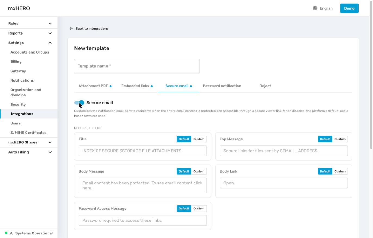Click the Body Message text area

click(143, 186)
